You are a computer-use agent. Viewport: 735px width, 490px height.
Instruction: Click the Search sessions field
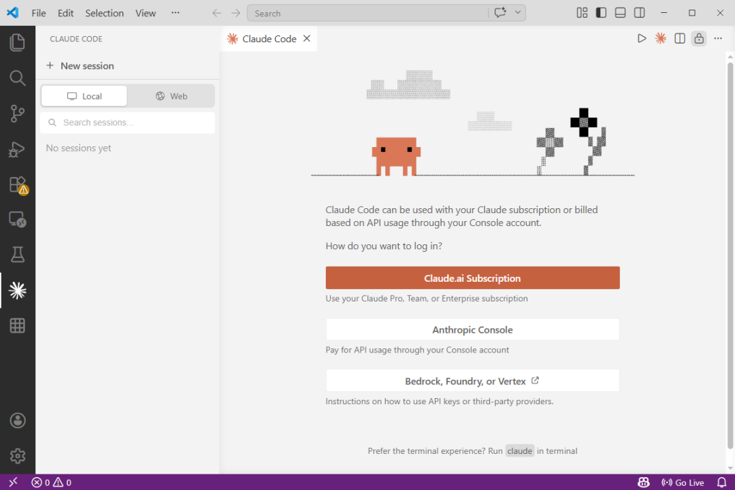127,122
